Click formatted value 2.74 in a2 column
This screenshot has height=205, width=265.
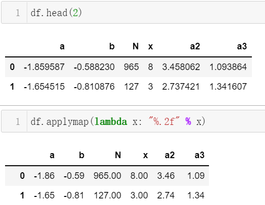point(166,195)
